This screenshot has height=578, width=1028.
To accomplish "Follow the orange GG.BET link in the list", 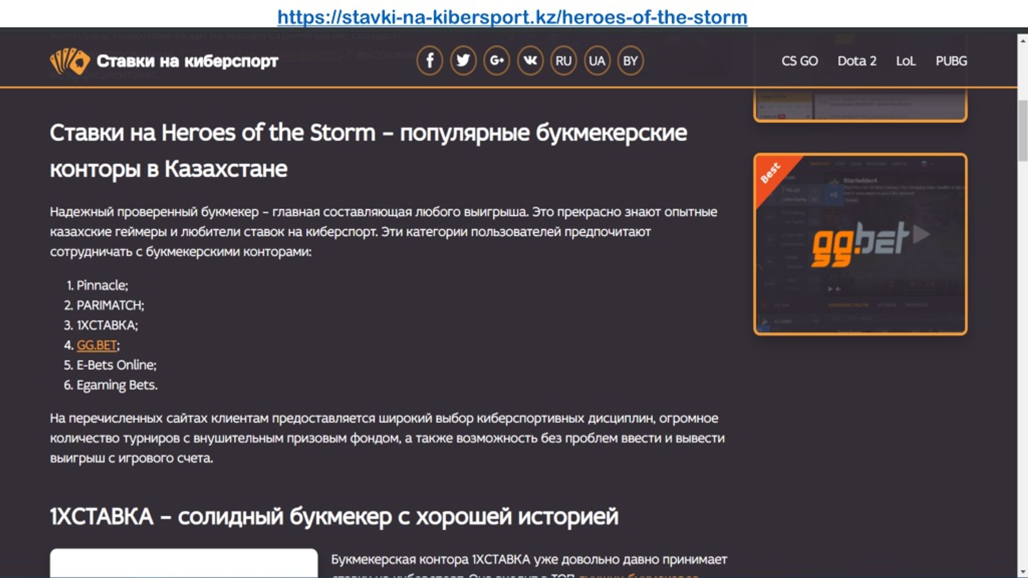I will (96, 345).
